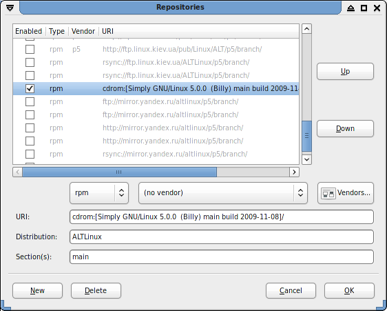Screen dimensions: 387x311
Task: Click the horizontal scroll-left arrow
Action: click(17, 172)
